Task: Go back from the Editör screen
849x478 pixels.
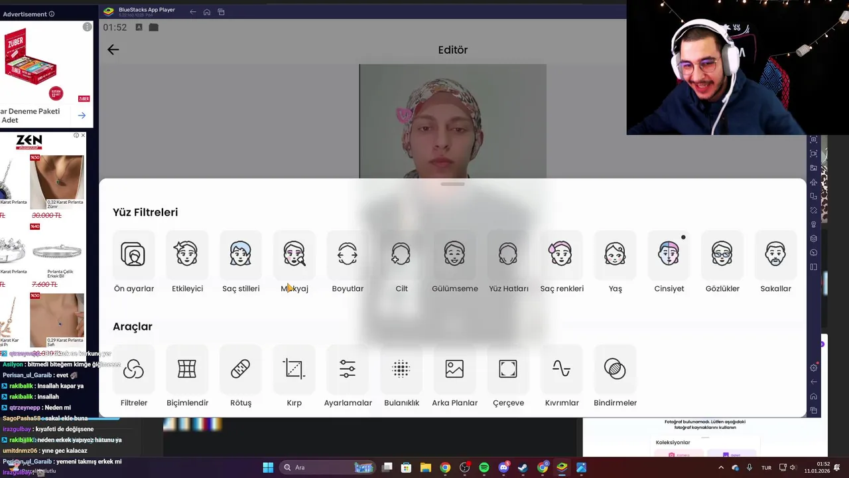Action: point(113,49)
